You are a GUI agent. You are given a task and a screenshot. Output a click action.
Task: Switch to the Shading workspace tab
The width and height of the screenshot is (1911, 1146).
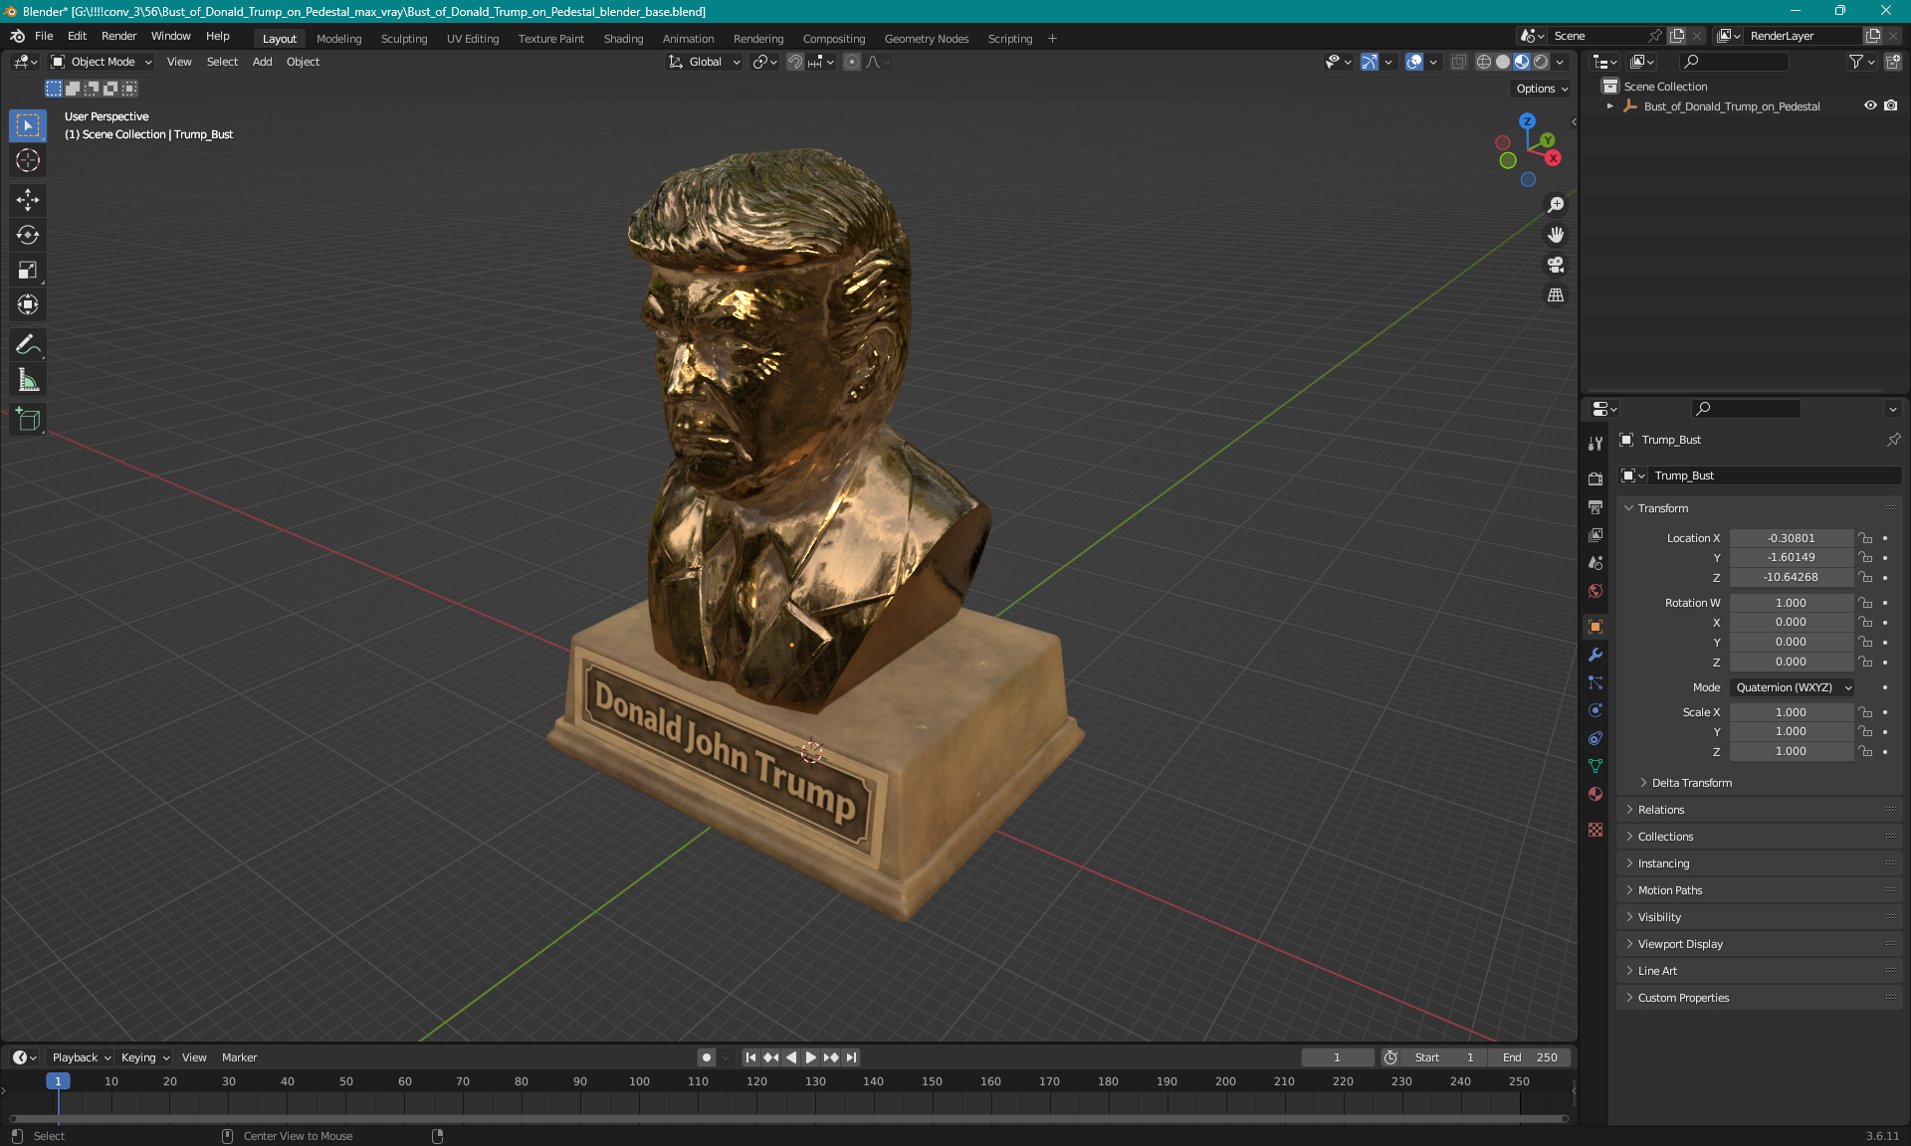point(623,39)
